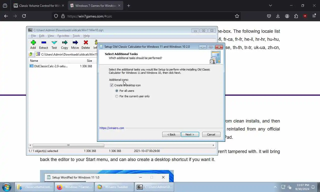This screenshot has height=192, width=320.
Task: Open the list all tabs dropdown
Action: coord(270,5)
